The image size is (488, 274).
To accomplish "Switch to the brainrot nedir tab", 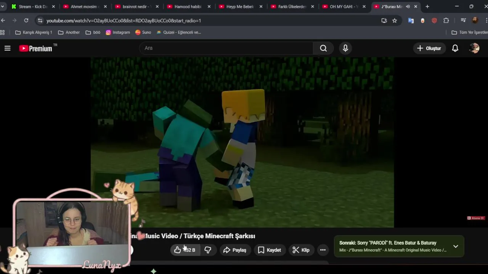I will pos(137,6).
